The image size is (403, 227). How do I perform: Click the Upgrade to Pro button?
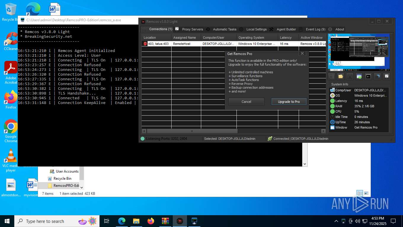289,102
